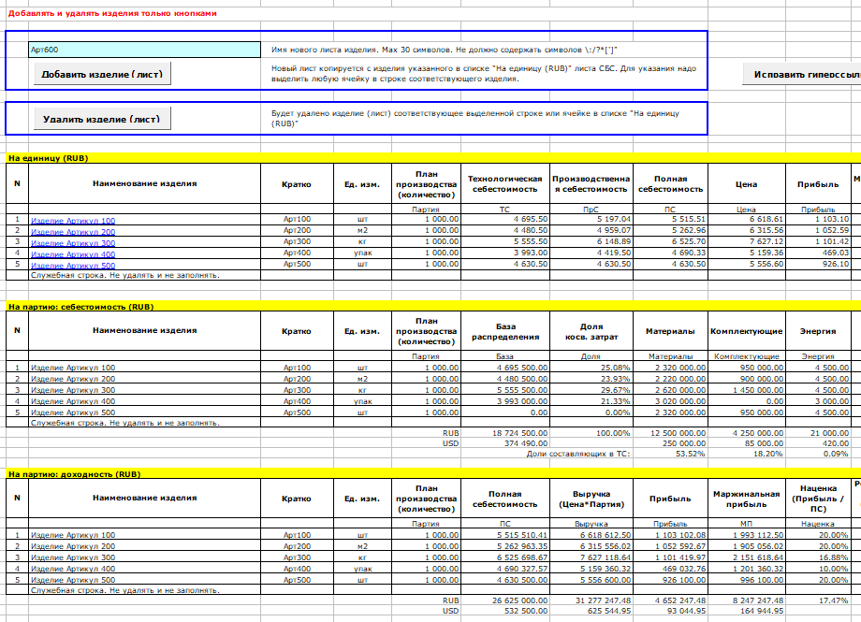The image size is (861, 622).
Task: Select cell with profit 469.03
Action: pyautogui.click(x=818, y=253)
